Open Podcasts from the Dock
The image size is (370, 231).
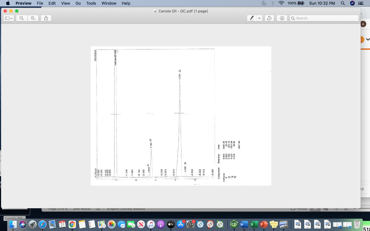point(161,224)
